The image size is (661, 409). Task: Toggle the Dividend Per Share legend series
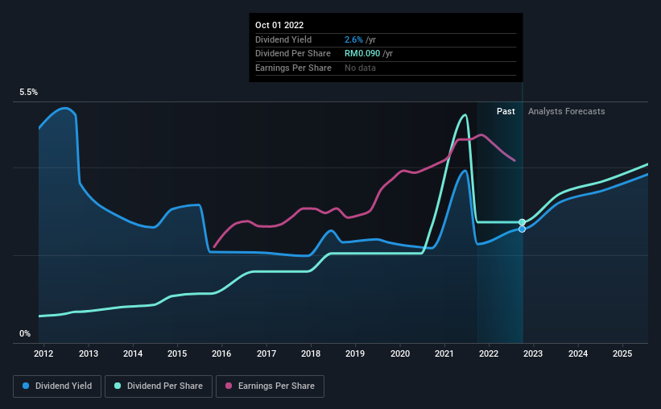159,386
